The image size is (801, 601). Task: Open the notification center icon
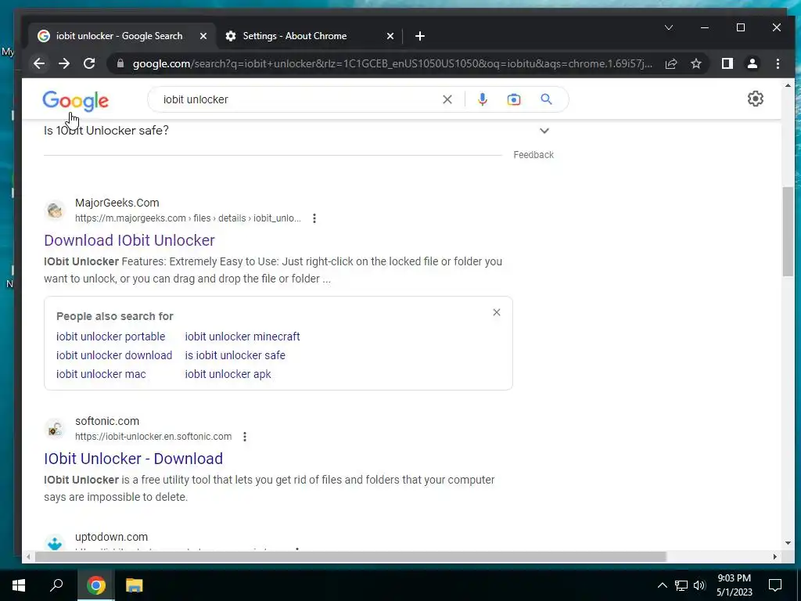point(775,585)
